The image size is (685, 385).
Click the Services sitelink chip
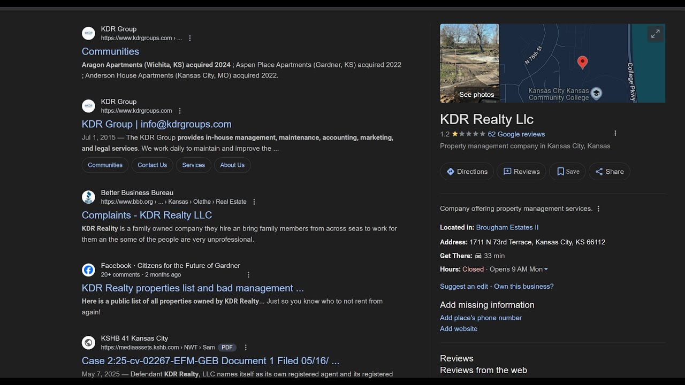click(x=194, y=165)
